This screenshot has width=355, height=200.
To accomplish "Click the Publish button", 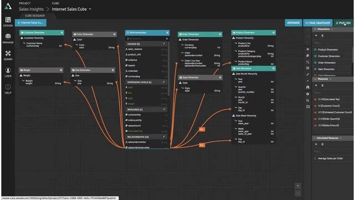I will click(x=343, y=23).
